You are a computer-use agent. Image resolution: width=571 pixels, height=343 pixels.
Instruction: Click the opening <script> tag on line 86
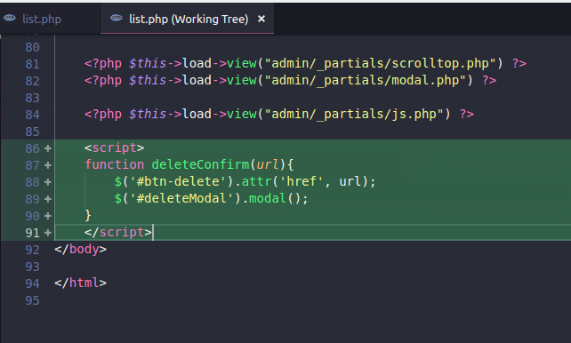(x=115, y=148)
